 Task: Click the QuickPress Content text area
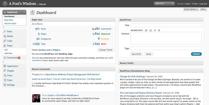tap(166, 38)
